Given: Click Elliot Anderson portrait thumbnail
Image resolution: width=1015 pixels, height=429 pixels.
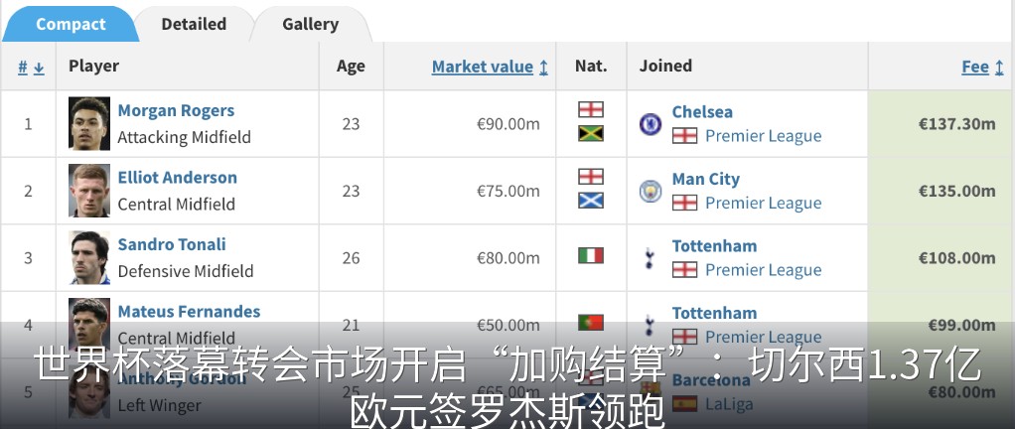Looking at the screenshot, I should [x=89, y=191].
